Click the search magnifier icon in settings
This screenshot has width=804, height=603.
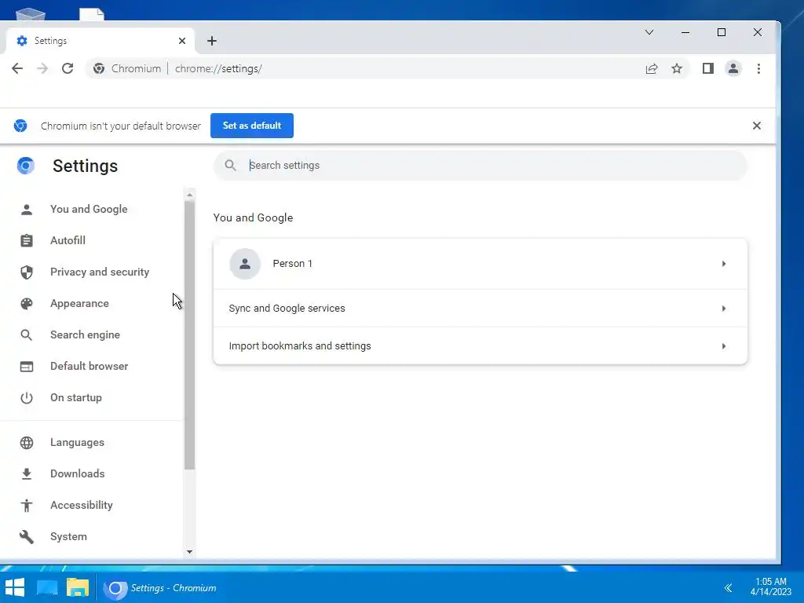point(231,165)
